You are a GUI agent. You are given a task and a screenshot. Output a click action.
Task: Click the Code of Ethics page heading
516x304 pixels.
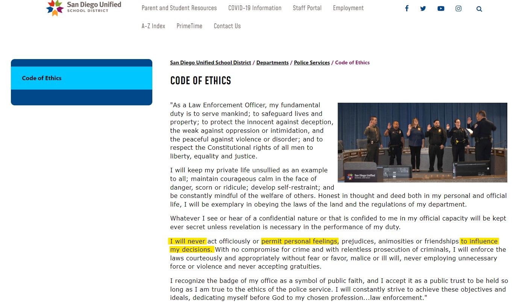click(x=200, y=81)
